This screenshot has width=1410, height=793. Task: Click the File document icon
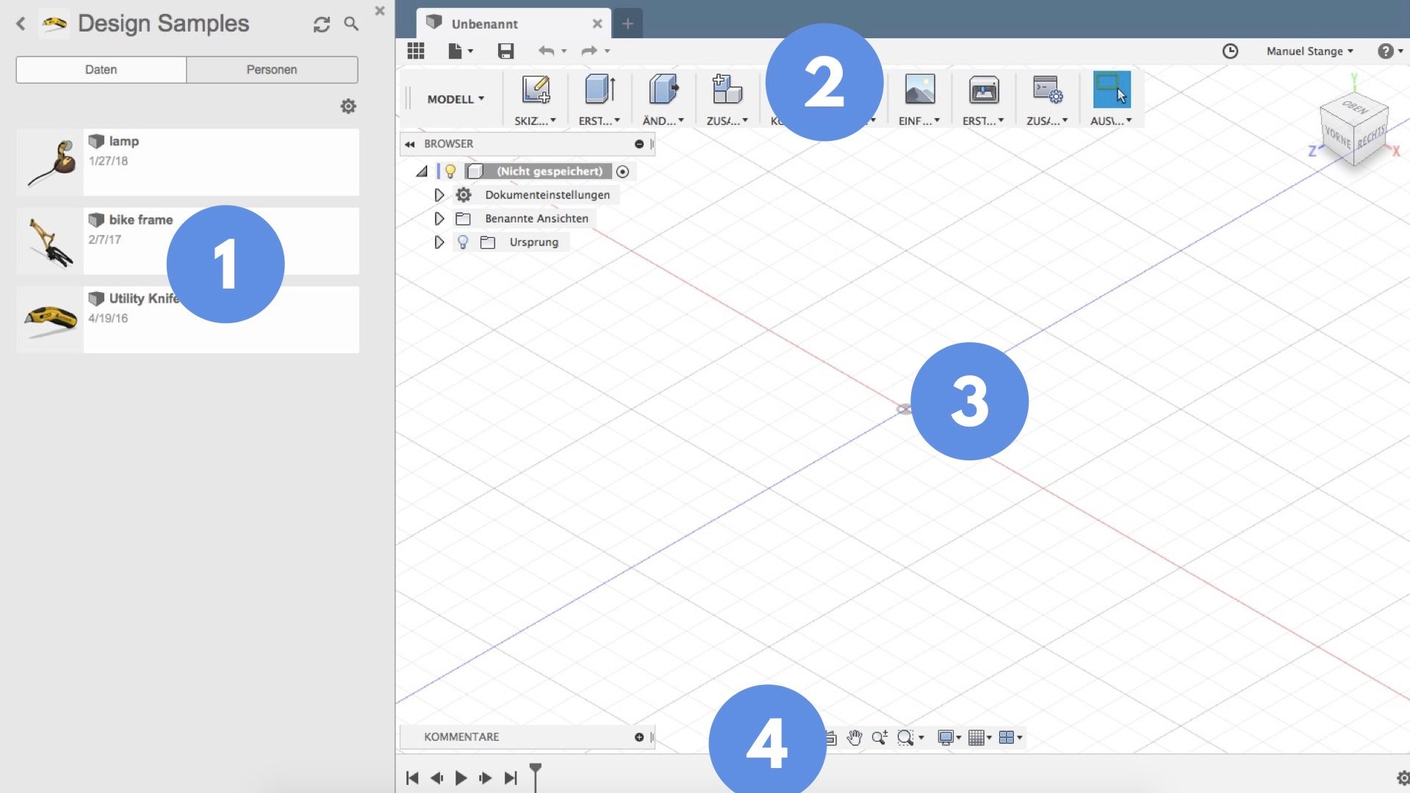455,51
